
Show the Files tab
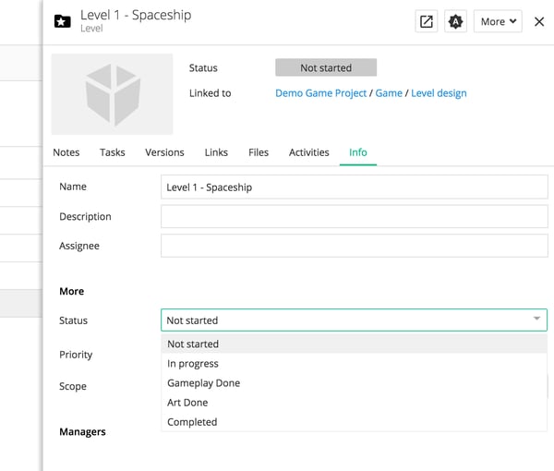[x=259, y=152]
